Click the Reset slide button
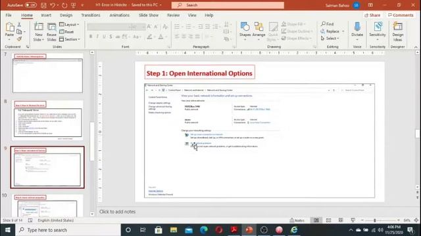Image resolution: width=421 pixels, height=236 pixels. 66,32
